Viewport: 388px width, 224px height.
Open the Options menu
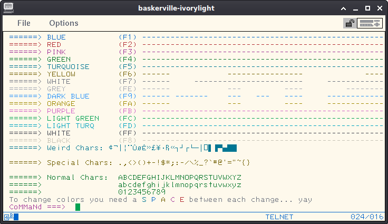(64, 23)
